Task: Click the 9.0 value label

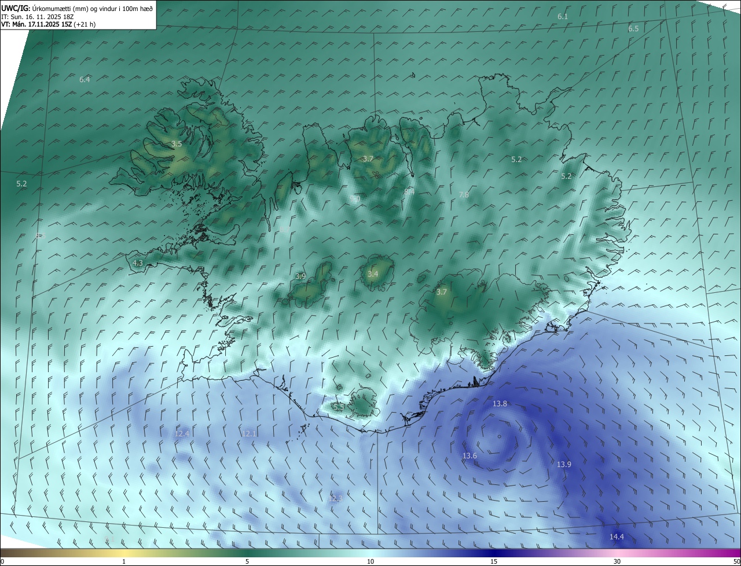Action: 355,199
